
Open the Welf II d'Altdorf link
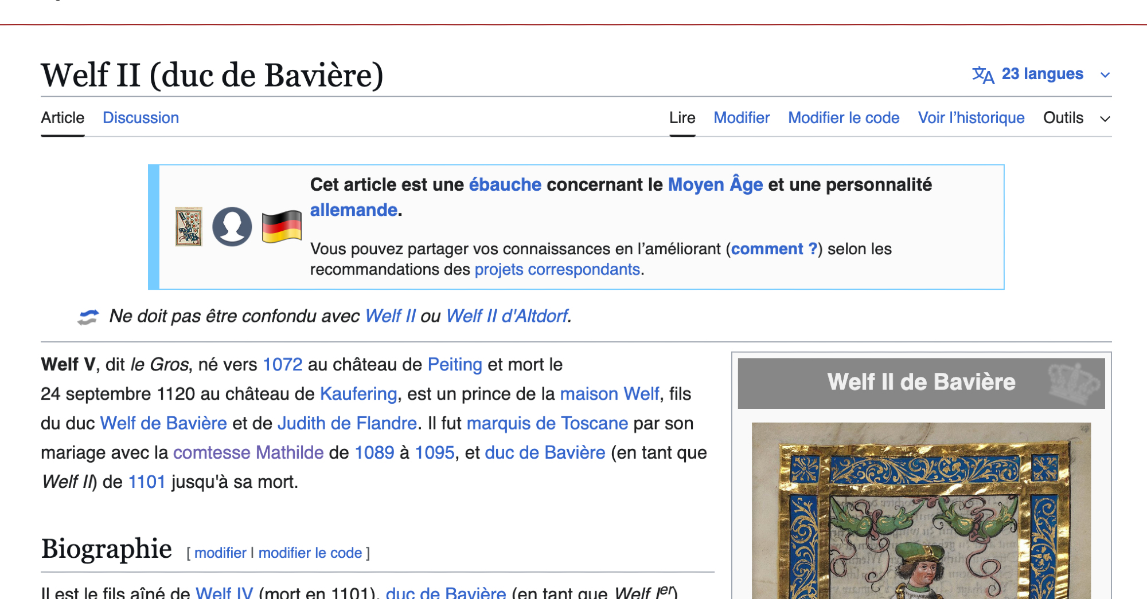point(507,316)
